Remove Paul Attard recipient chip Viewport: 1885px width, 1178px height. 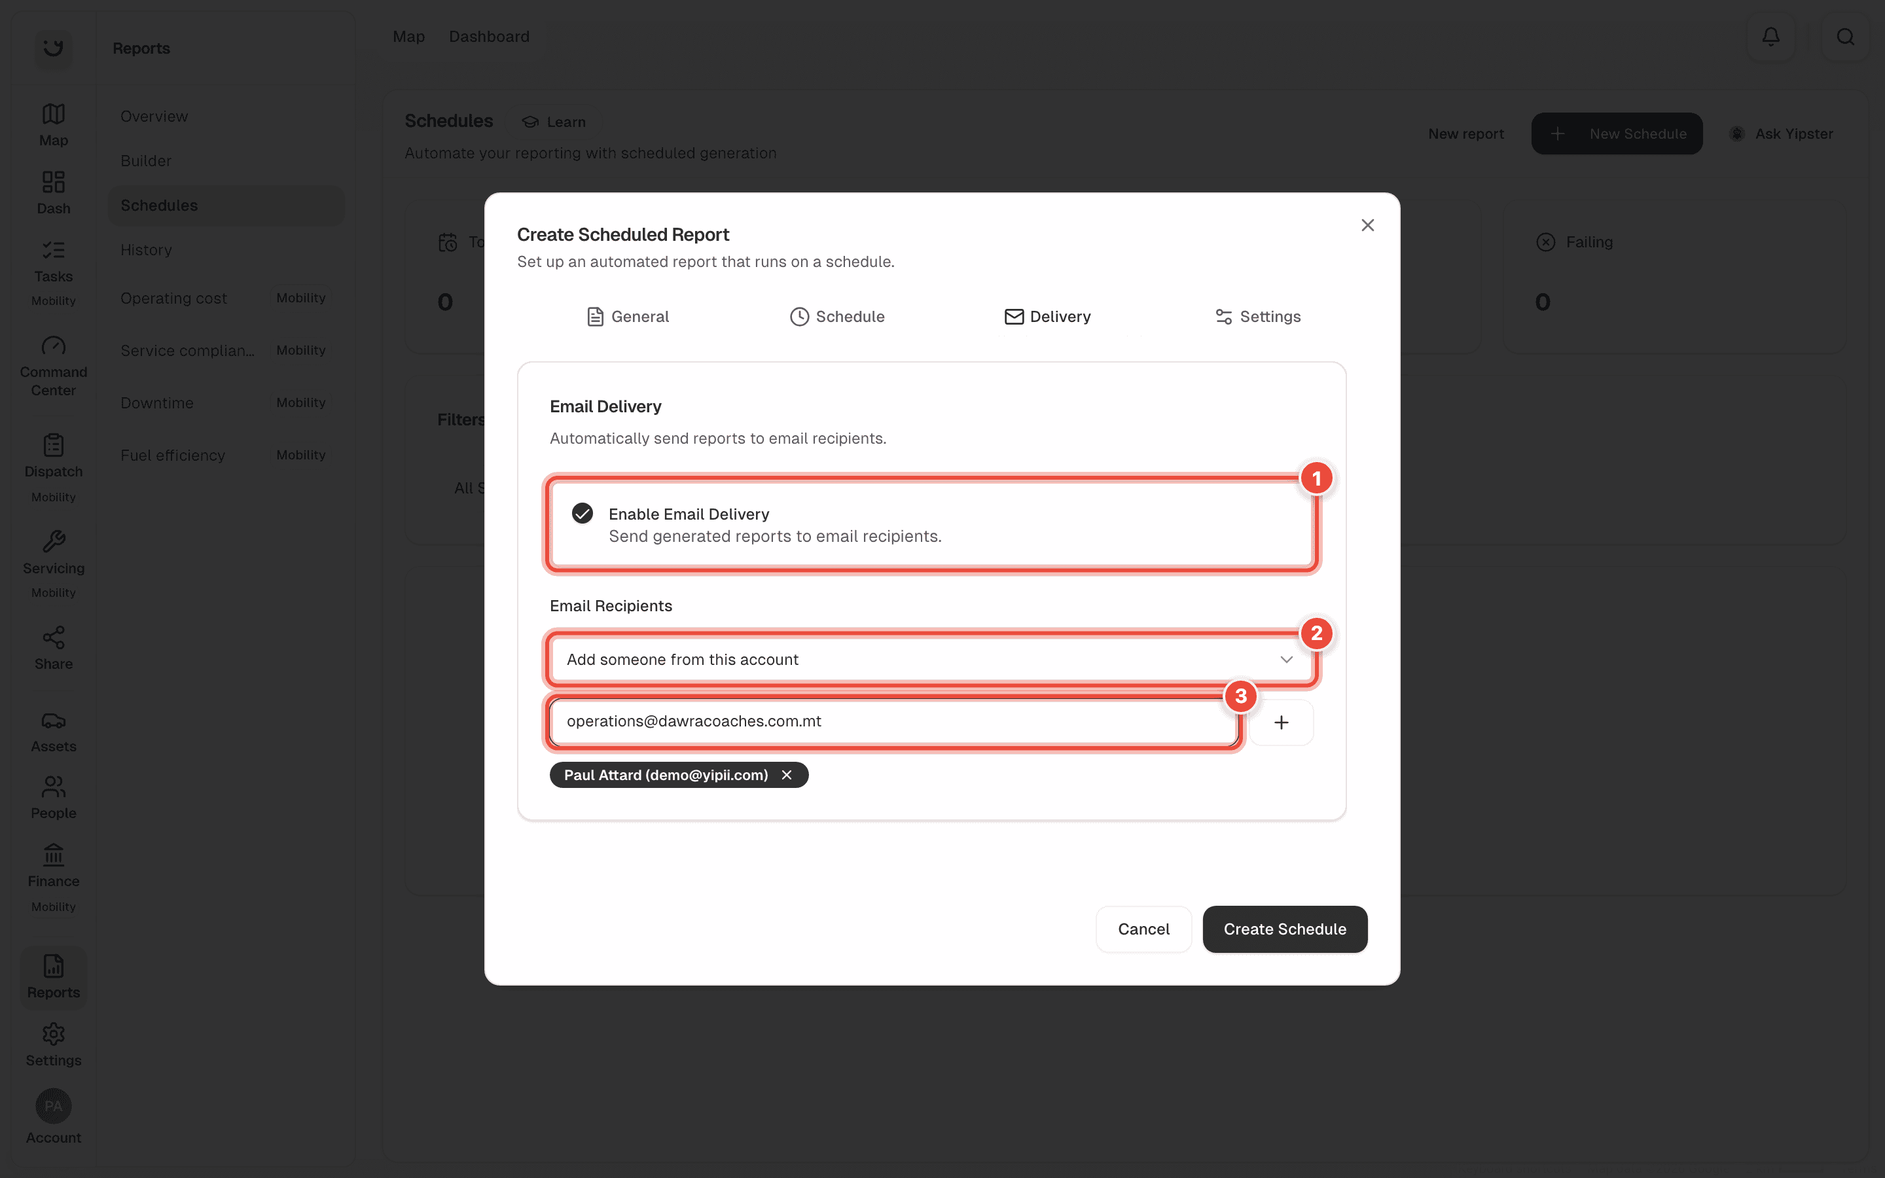click(787, 776)
